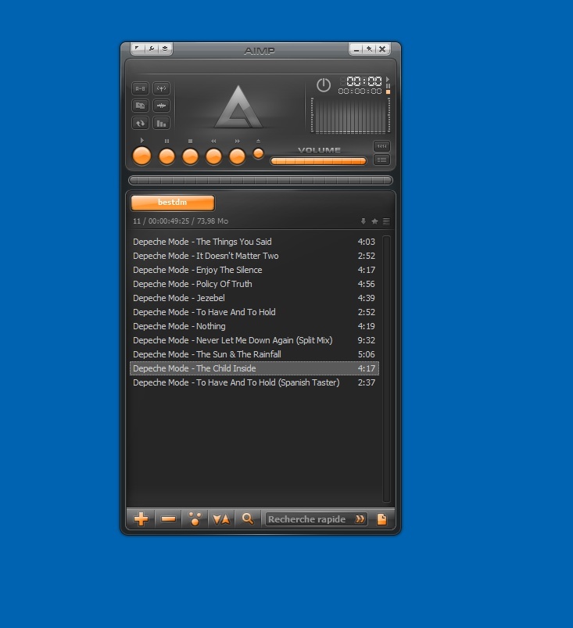Image resolution: width=573 pixels, height=628 pixels.
Task: Remove tracks with the minus button
Action: 168,519
